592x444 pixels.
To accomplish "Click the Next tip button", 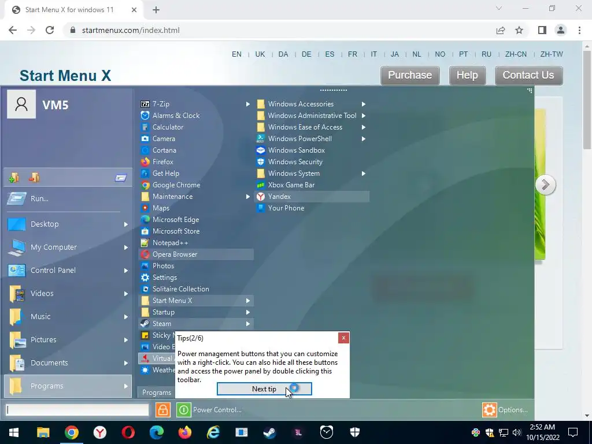I will (264, 389).
